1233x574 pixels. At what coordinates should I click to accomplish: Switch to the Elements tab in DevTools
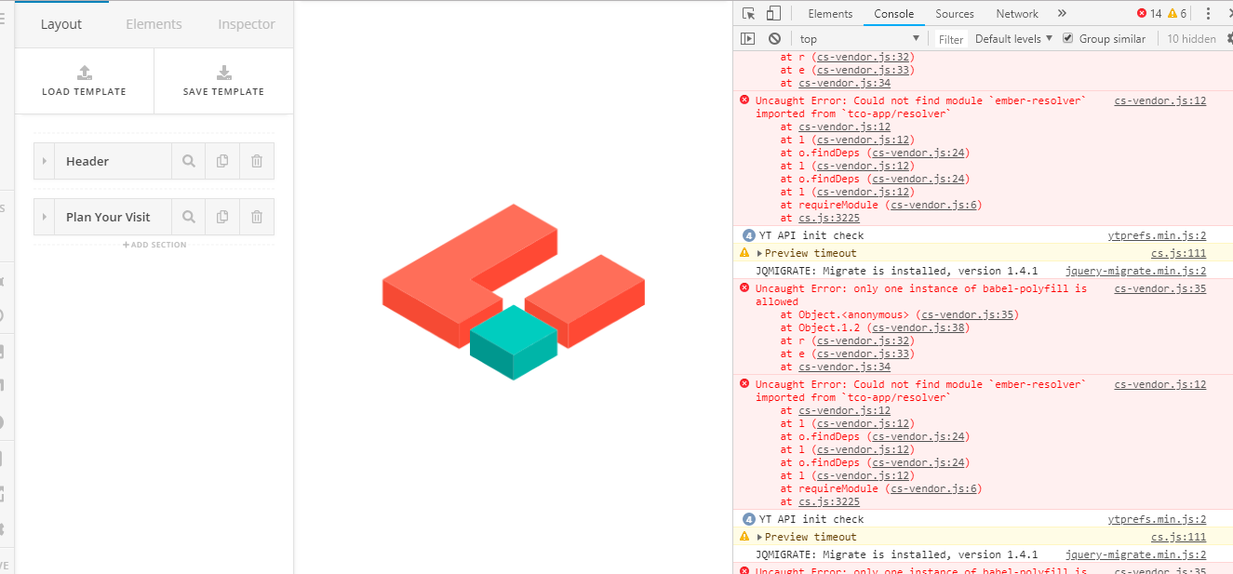830,14
